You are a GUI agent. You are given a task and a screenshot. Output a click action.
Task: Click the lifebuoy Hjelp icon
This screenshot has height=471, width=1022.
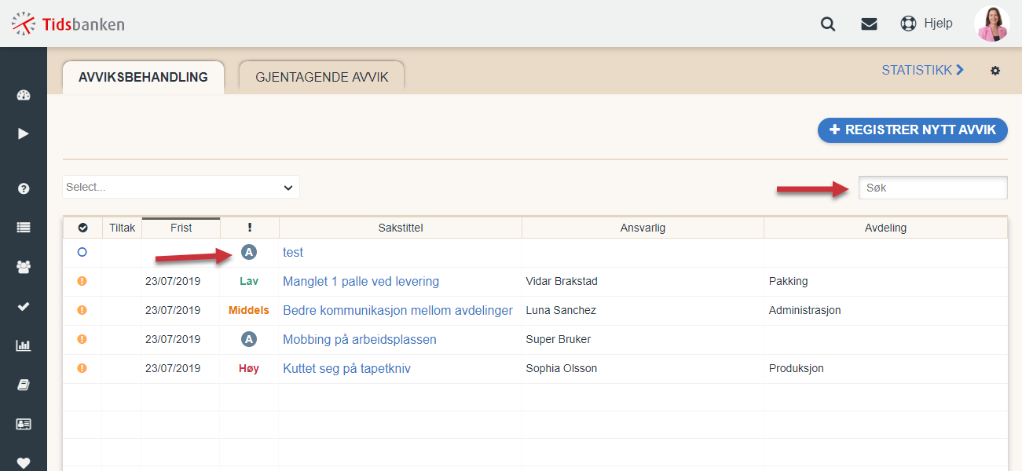coord(908,24)
